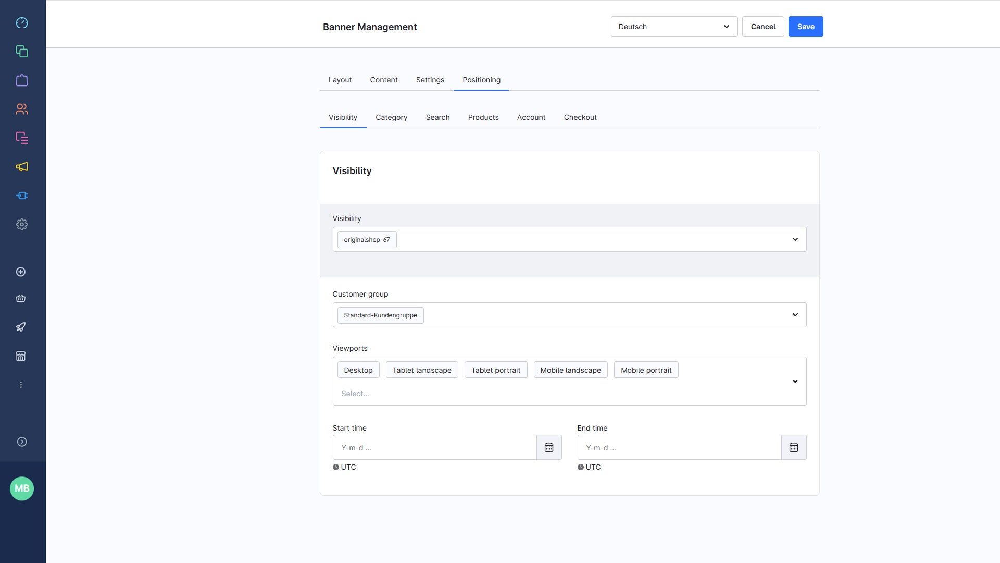This screenshot has width=1000, height=563.
Task: Open the Account sub-tab
Action: [531, 117]
